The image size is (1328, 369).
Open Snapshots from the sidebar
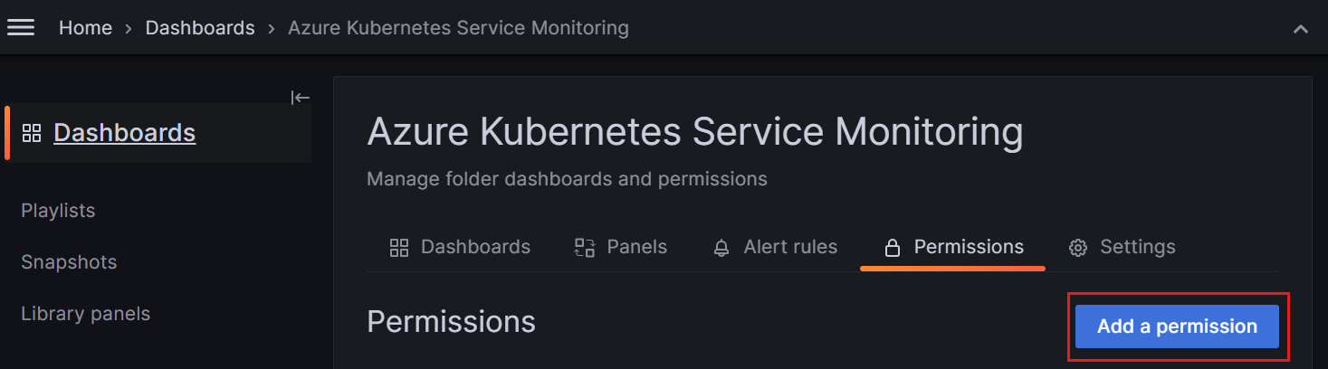click(69, 262)
